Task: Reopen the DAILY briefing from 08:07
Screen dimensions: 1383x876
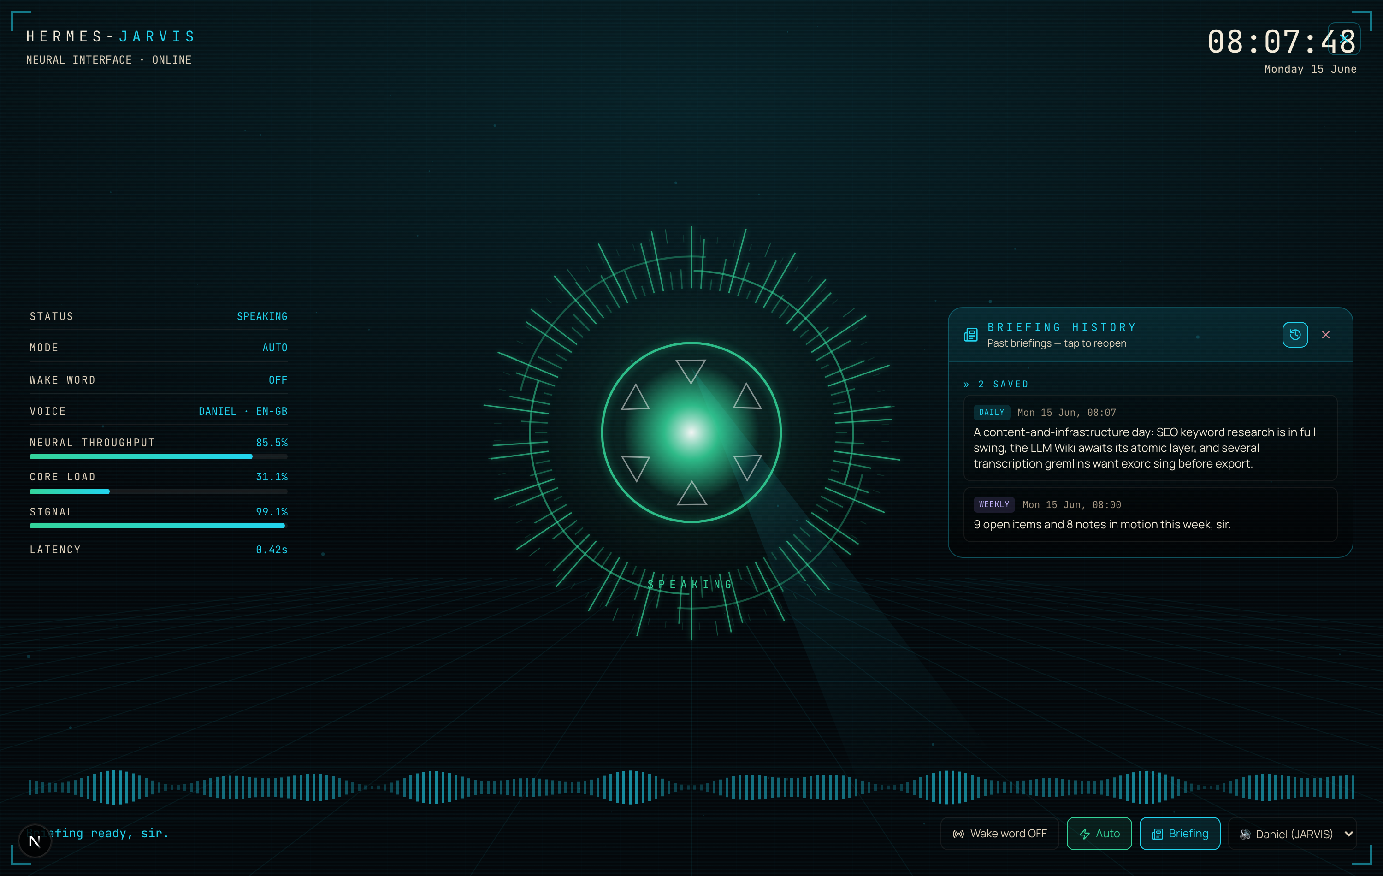Action: 1150,438
